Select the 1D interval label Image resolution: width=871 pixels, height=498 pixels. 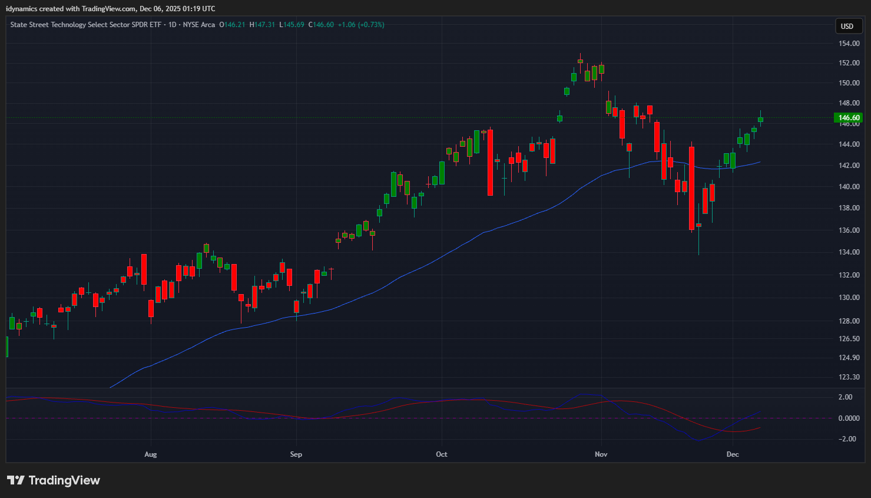pyautogui.click(x=173, y=25)
